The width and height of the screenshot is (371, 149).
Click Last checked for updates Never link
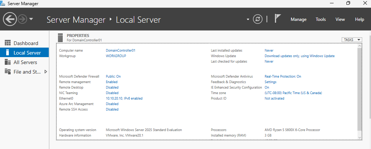[269, 62]
